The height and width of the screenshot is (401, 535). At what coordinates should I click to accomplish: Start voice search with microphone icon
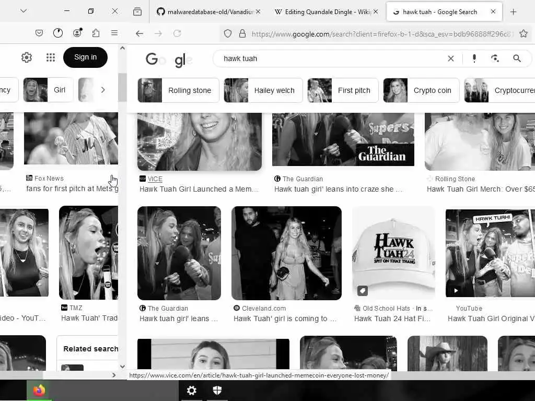point(474,58)
